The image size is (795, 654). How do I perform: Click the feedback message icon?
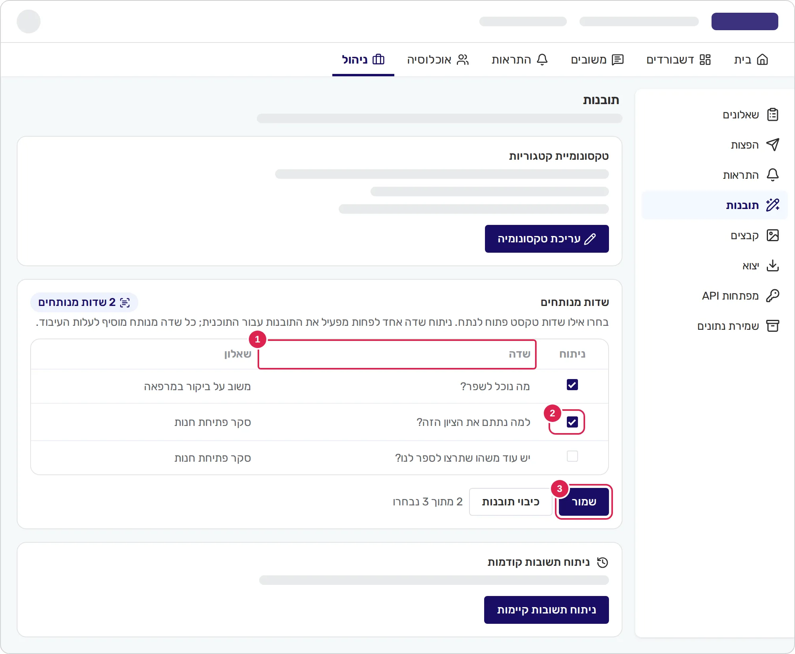coord(618,60)
